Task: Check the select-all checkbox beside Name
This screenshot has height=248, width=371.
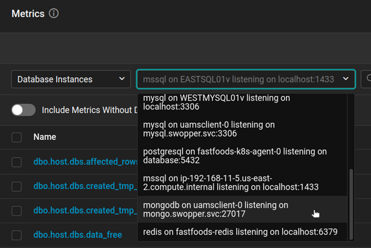Action: coord(17,137)
